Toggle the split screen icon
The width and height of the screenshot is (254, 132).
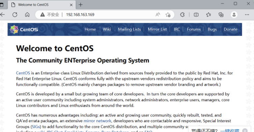click(196, 15)
